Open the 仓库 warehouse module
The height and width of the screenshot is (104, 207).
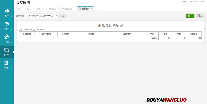[x=7, y=39]
